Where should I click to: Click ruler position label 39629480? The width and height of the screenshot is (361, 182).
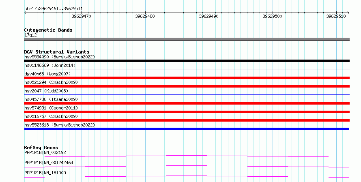pos(145,16)
